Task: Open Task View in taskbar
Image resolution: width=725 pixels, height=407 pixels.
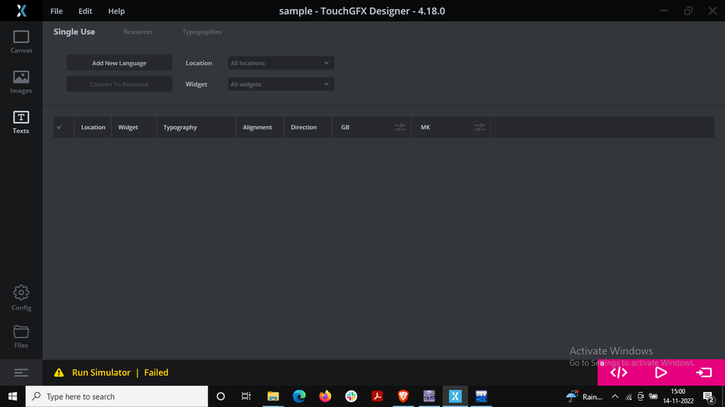Action: pos(246,396)
